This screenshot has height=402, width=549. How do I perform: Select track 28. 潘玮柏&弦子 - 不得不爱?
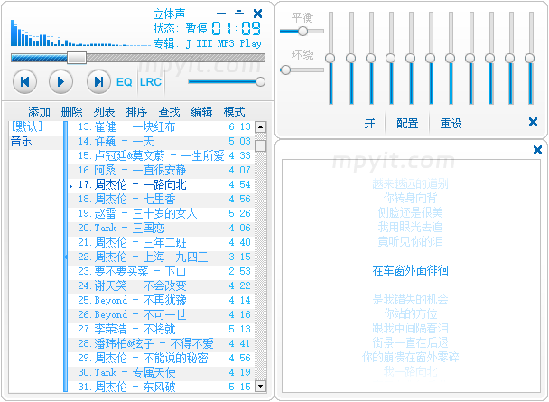point(161,343)
